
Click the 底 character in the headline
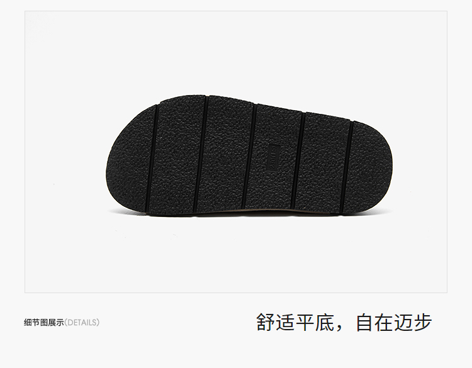point(324,322)
